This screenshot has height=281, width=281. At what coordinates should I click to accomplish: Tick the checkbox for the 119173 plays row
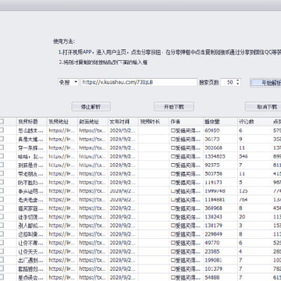tap(2, 182)
